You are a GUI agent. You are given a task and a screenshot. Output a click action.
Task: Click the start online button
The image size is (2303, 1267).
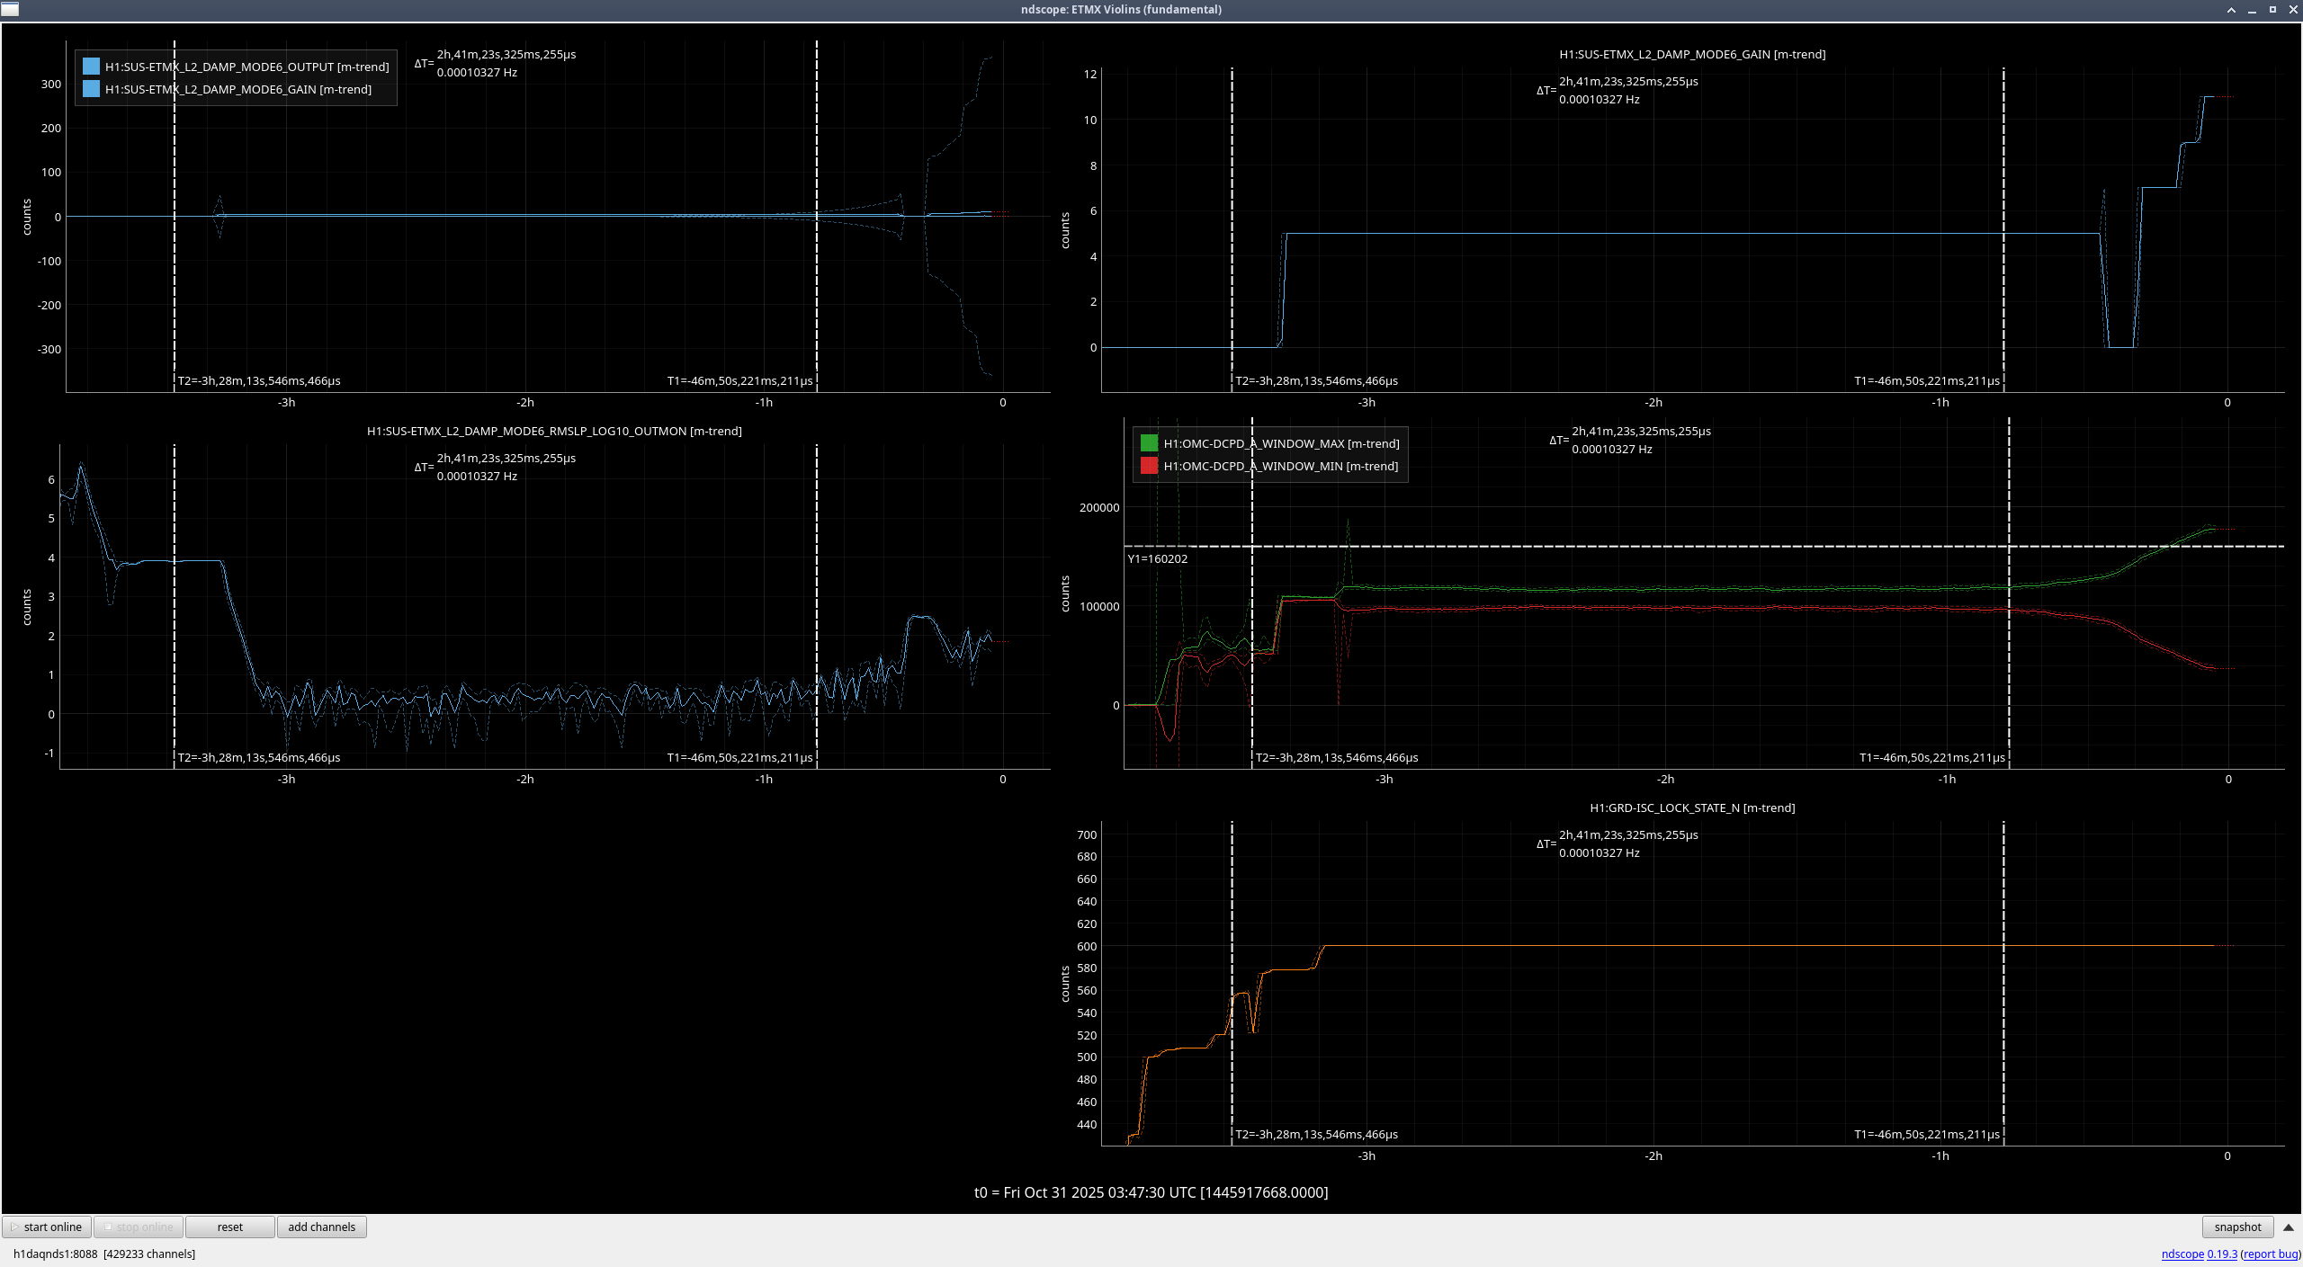(47, 1227)
